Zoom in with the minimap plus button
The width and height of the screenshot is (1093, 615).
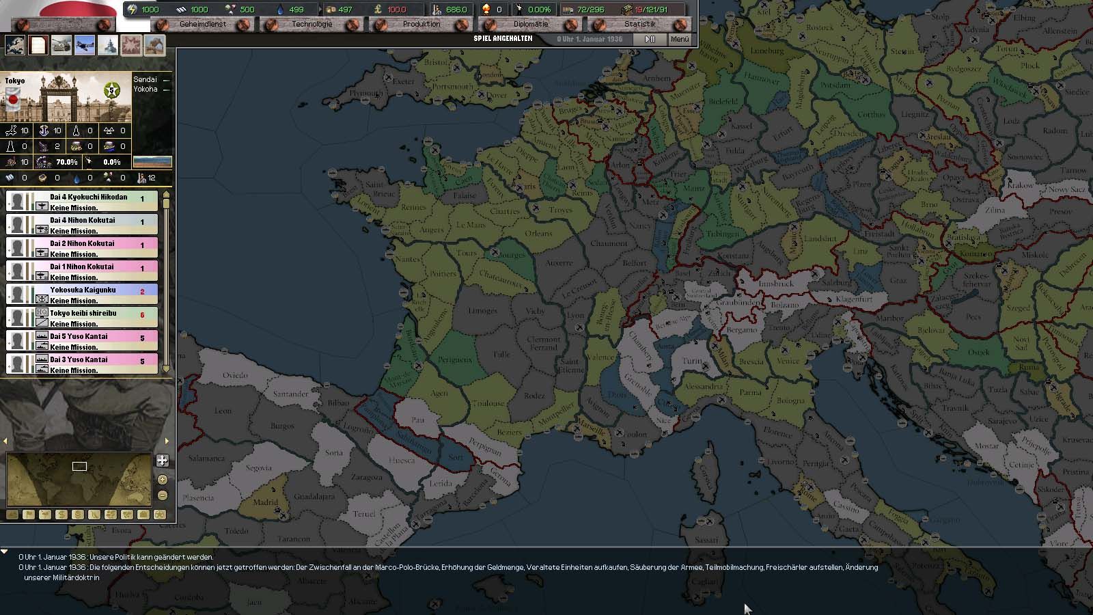point(163,479)
